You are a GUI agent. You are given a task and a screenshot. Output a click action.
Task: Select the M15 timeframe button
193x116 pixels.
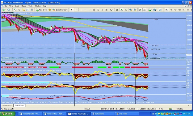175,10
